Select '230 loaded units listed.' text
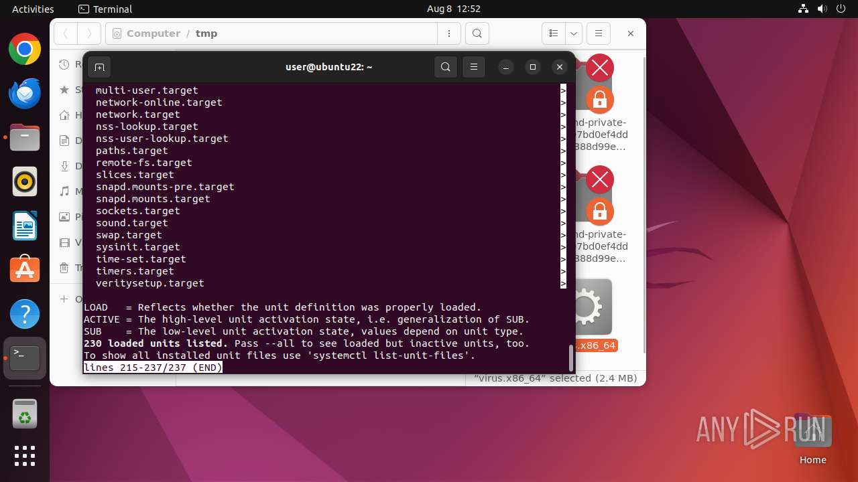Screen dimensions: 858x482 pyautogui.click(x=156, y=343)
